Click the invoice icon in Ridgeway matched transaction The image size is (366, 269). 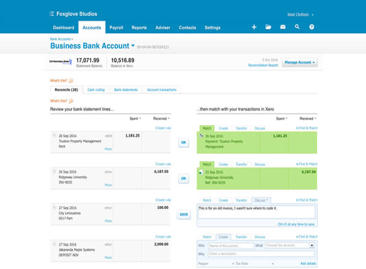click(200, 172)
